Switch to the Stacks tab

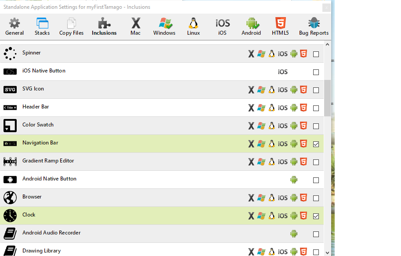(x=42, y=27)
